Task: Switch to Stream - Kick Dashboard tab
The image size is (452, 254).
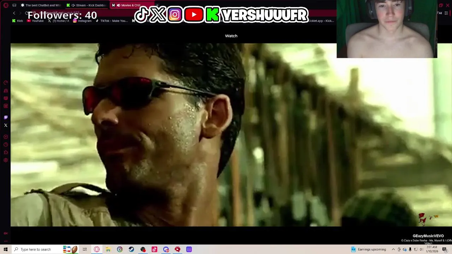Action: point(87,5)
